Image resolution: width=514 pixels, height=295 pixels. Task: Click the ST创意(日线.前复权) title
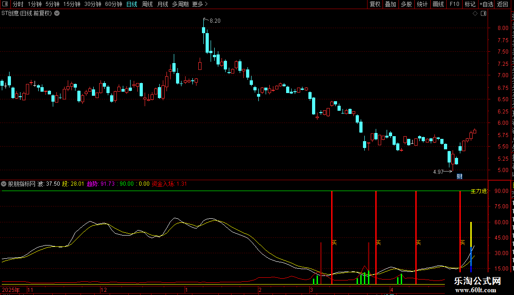[26, 14]
